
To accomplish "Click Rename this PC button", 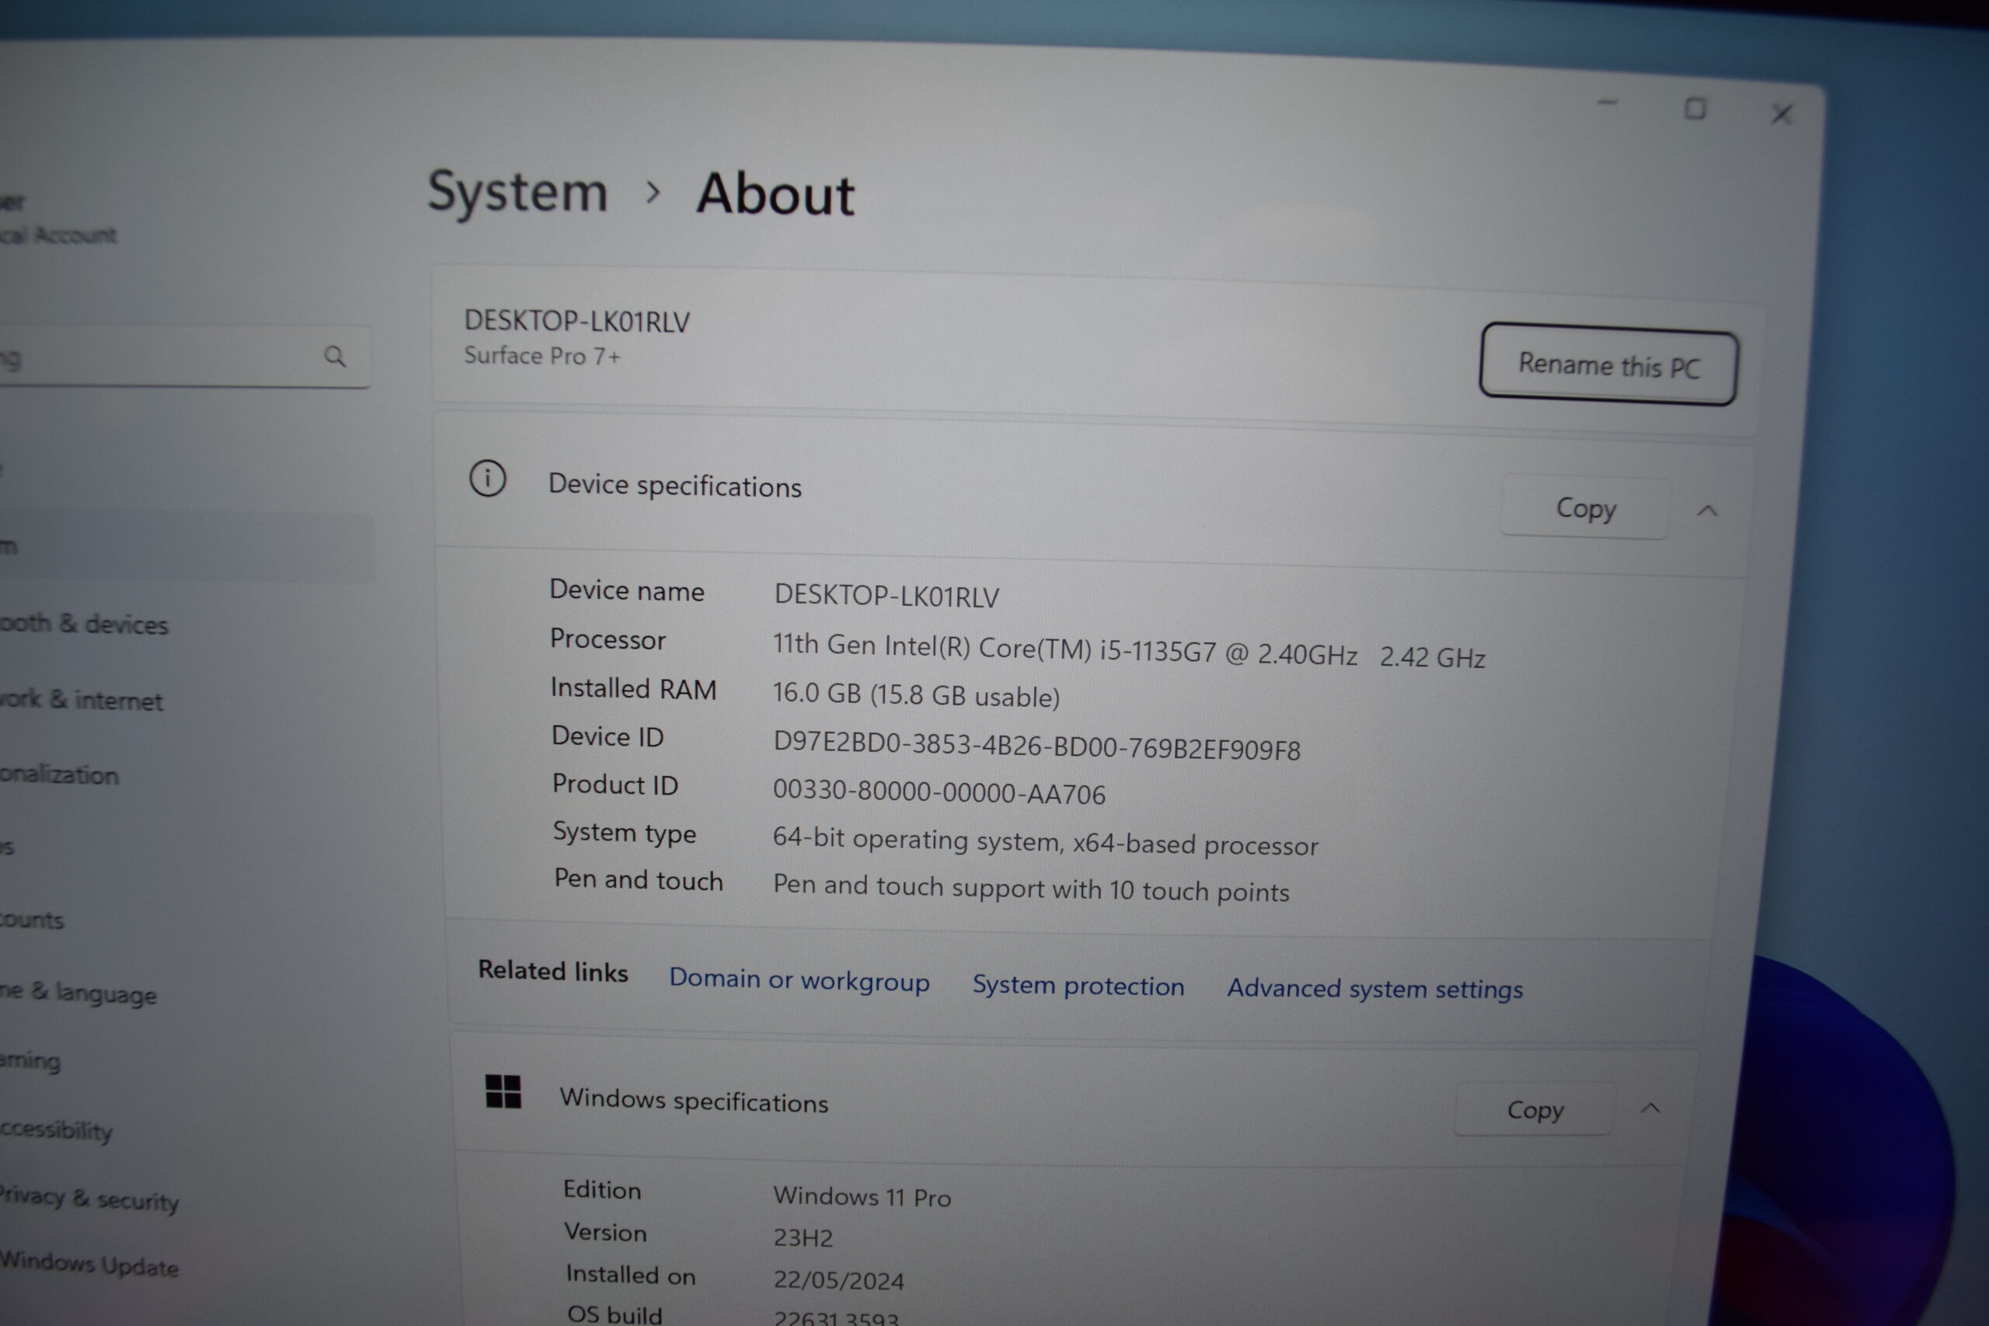I will (1608, 364).
